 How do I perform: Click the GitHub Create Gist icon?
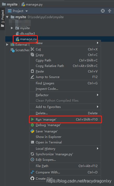32,178
